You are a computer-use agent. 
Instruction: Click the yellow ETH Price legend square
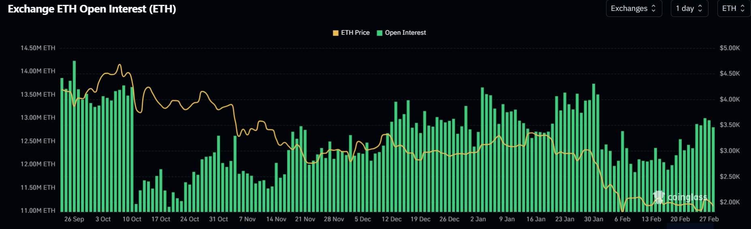[x=336, y=33]
